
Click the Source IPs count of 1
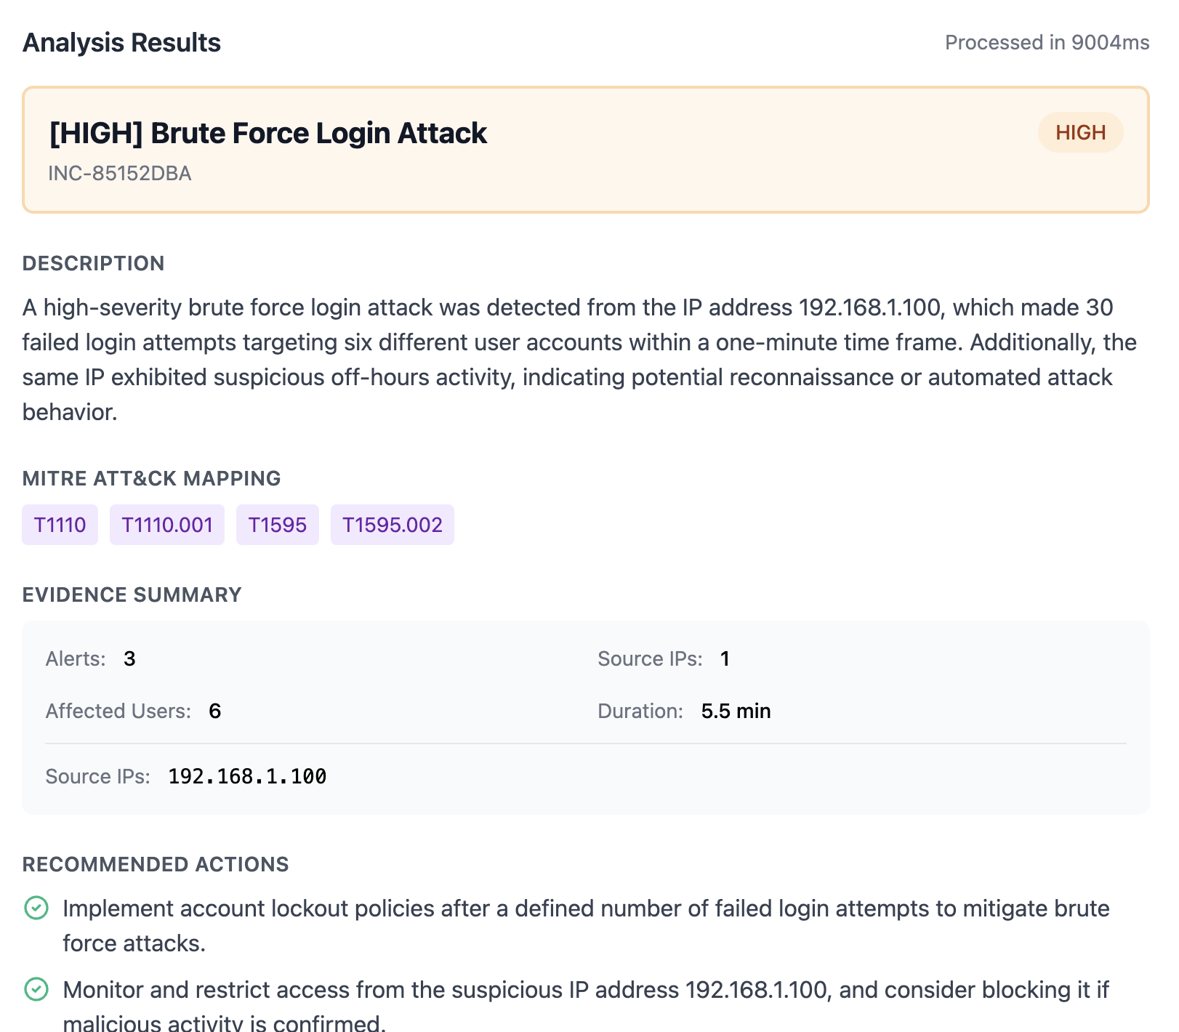(x=725, y=658)
